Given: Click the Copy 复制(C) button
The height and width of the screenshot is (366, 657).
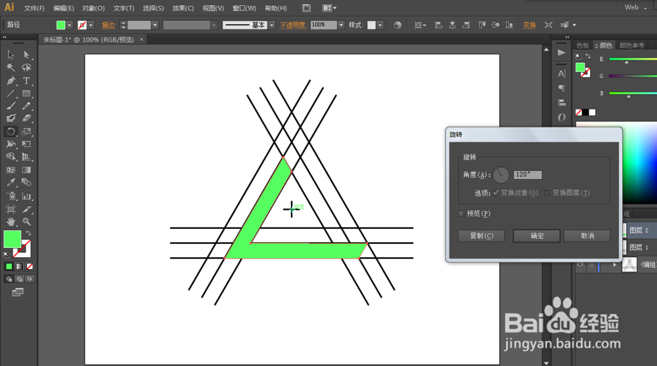Looking at the screenshot, I should coord(482,236).
